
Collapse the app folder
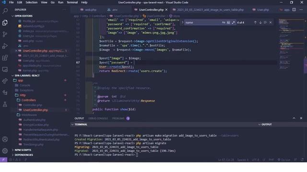point(21,80)
